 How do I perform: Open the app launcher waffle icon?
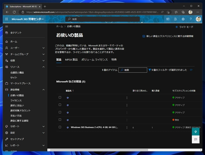(x=6, y=19)
